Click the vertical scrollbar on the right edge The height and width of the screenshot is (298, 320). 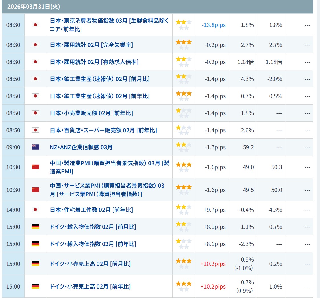pyautogui.click(x=318, y=142)
